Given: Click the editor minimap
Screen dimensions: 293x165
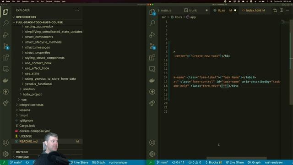Looking at the screenshot, I should 285,22.
